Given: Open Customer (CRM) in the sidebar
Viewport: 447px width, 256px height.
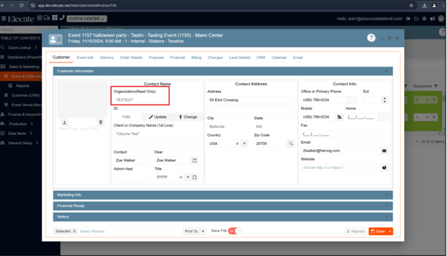Looking at the screenshot, I should pyautogui.click(x=25, y=95).
